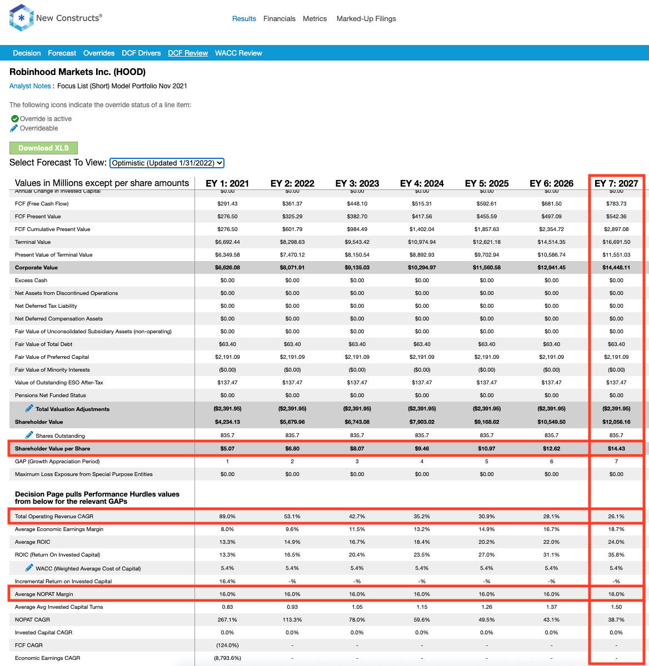
Task: Switch to the Decision tab
Action: (27, 53)
